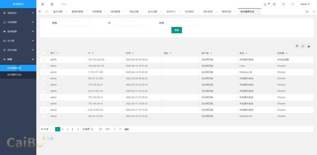Select the checkbox for the 154.204.59.157 row
The height and width of the screenshot is (155, 317).
44,66
